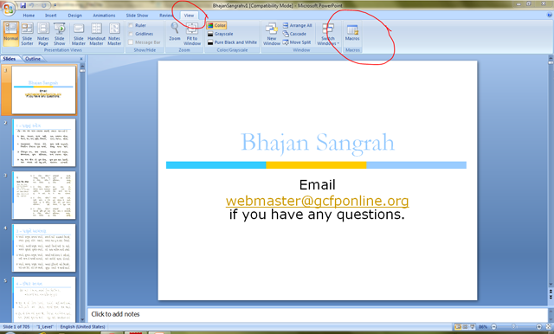Click Arrange All windows button
Image resolution: width=554 pixels, height=334 pixels.
[298, 25]
